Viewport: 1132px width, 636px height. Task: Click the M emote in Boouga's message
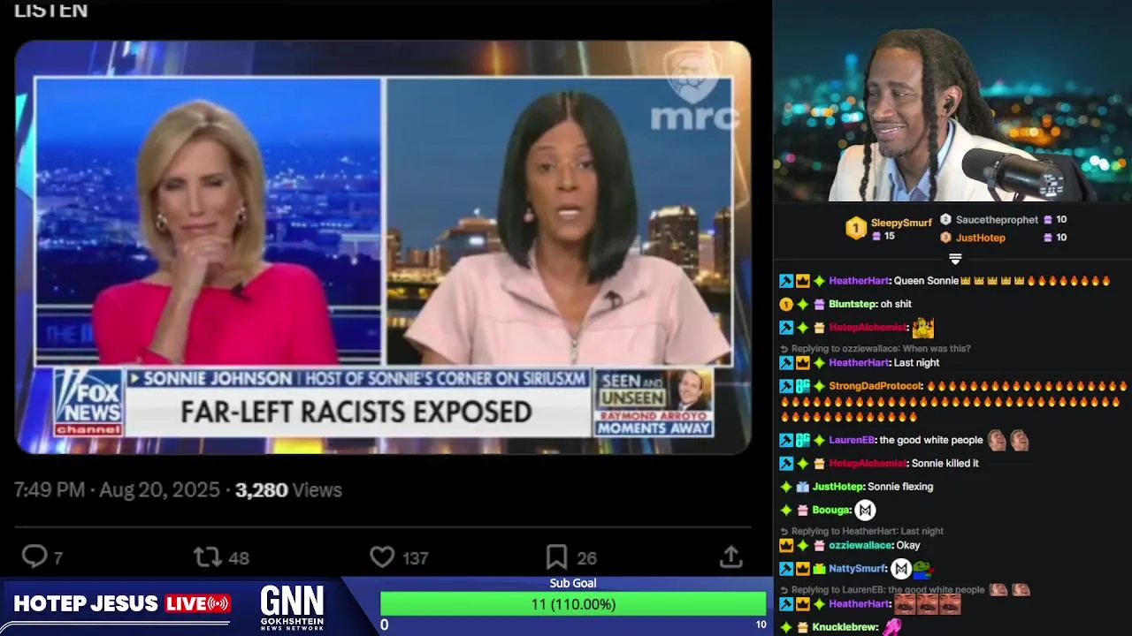tap(865, 510)
